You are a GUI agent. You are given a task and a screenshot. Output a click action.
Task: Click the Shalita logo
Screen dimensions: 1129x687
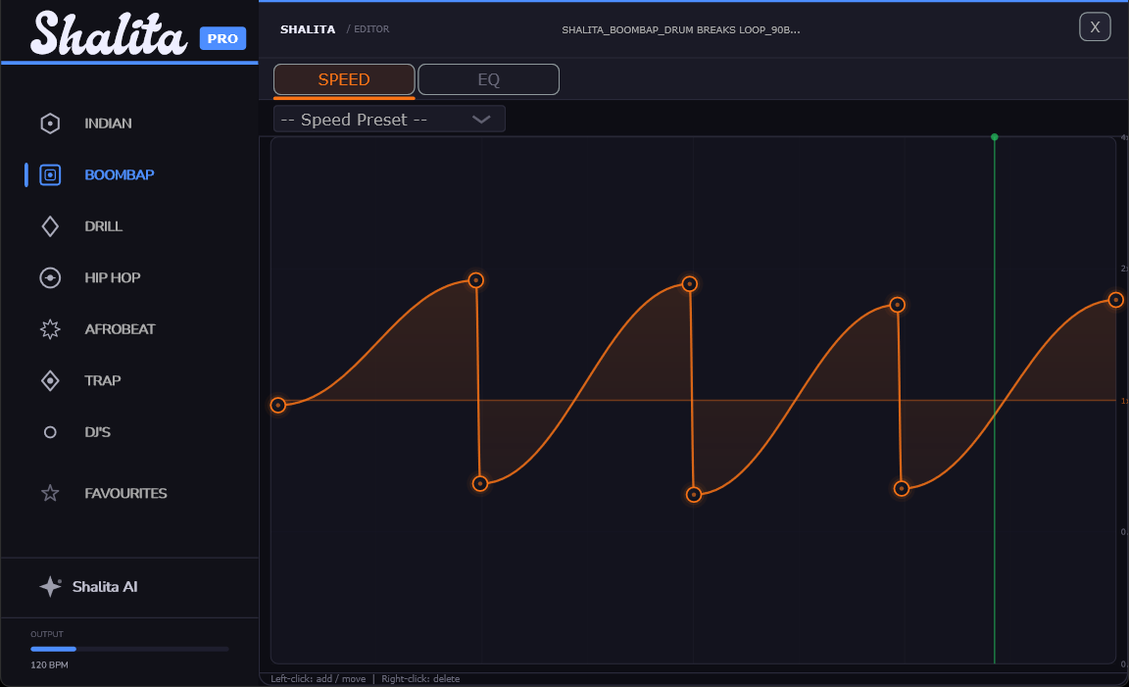(x=108, y=34)
